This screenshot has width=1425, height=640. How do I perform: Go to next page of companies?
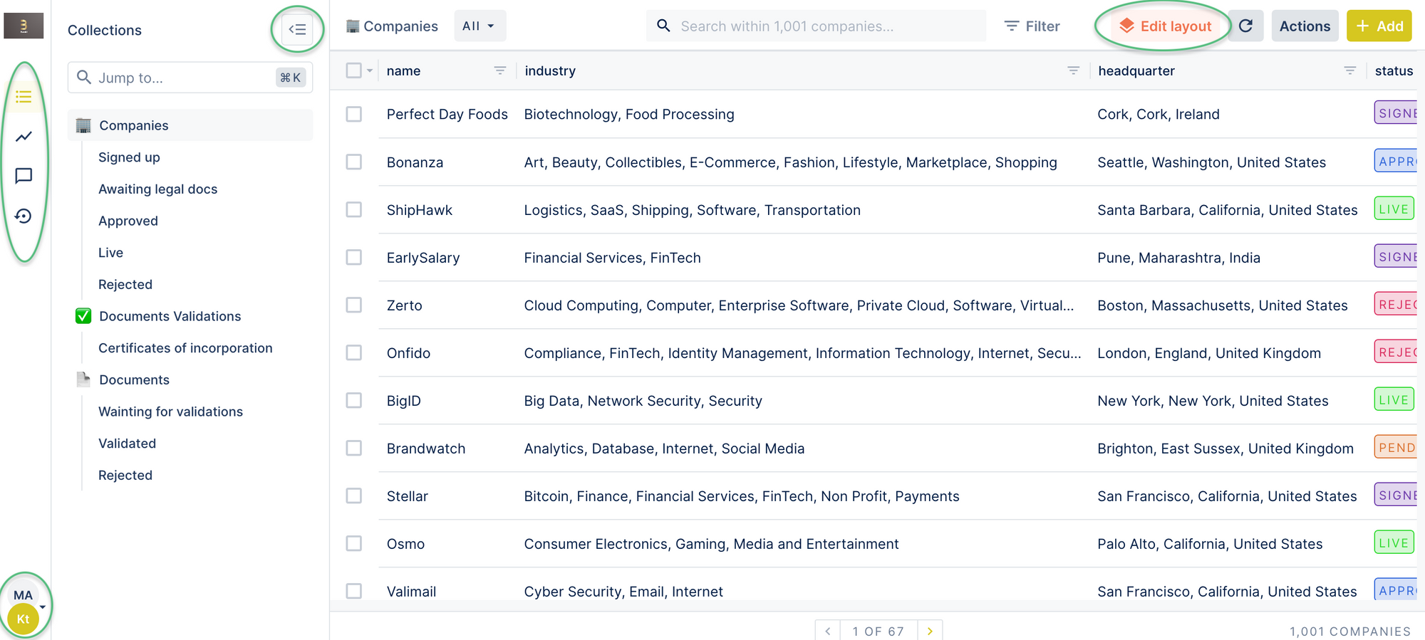[x=930, y=631]
